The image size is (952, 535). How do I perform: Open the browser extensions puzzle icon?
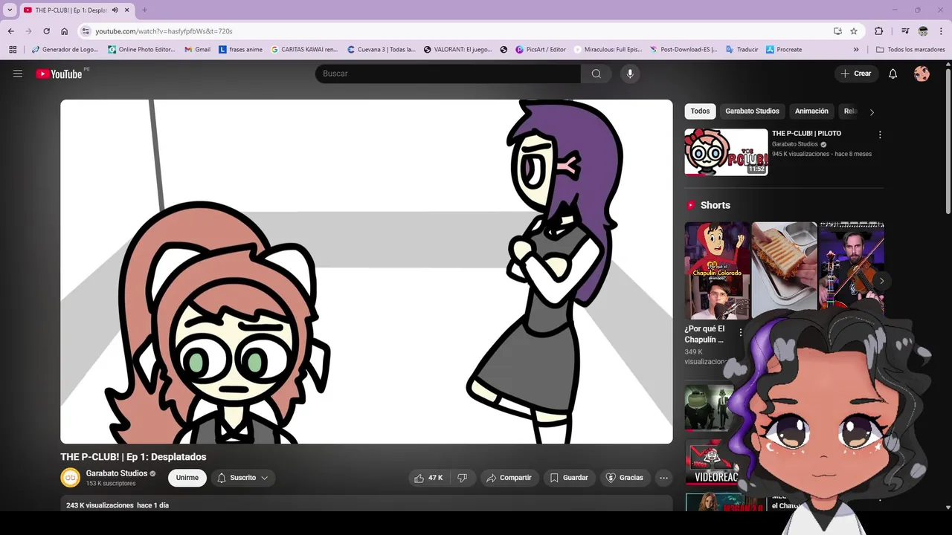[x=878, y=31]
